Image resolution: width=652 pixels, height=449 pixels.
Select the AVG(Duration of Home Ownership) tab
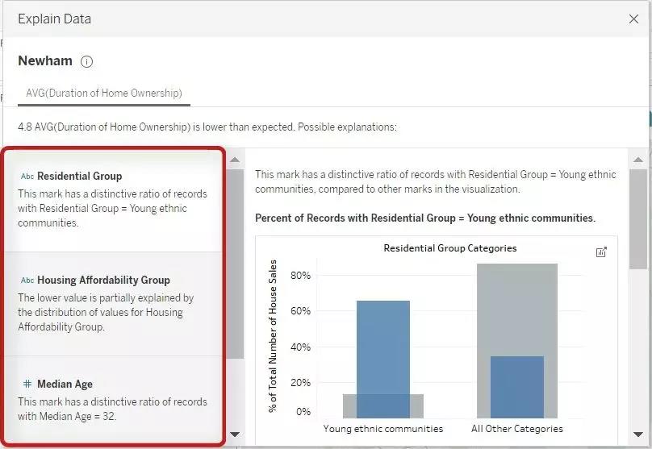104,93
